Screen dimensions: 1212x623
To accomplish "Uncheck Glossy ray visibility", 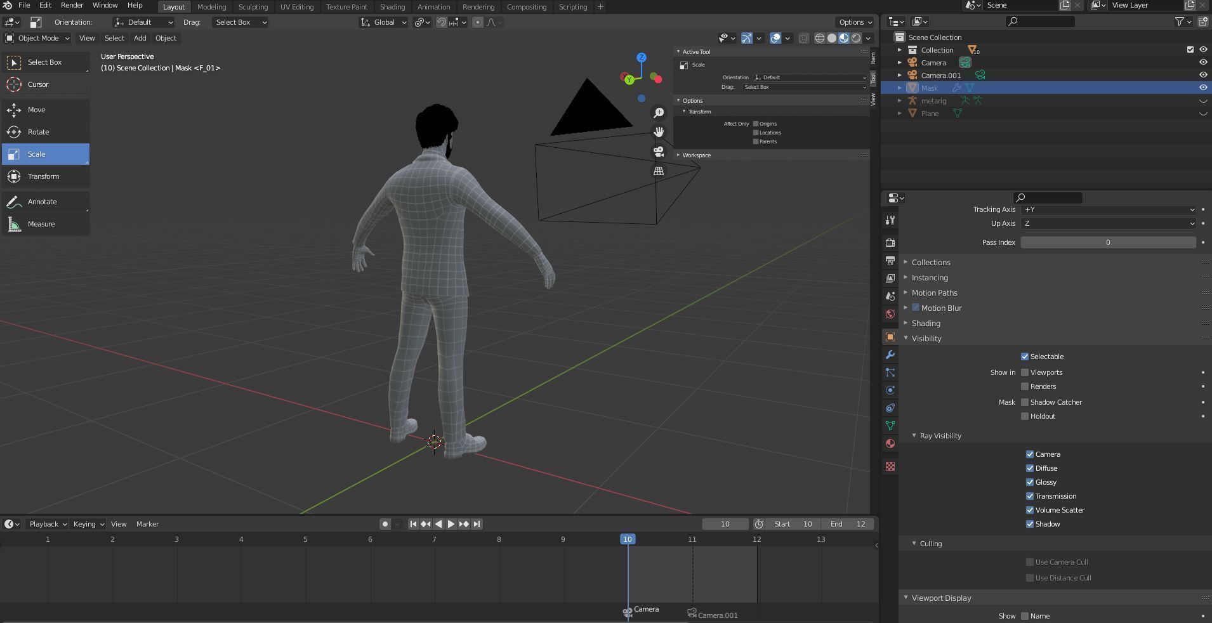I will pyautogui.click(x=1029, y=482).
